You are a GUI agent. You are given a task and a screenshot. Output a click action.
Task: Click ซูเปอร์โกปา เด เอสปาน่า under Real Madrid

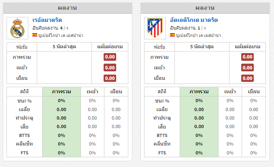(61, 35)
